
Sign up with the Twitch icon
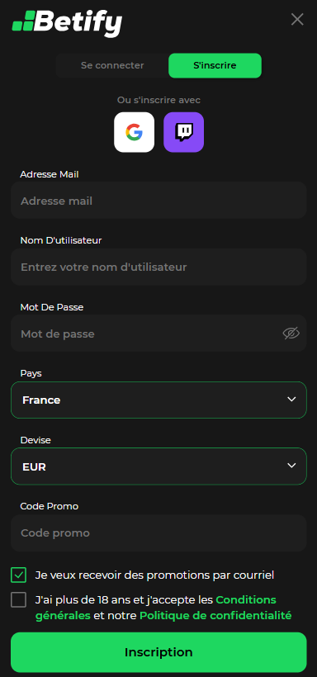point(183,132)
